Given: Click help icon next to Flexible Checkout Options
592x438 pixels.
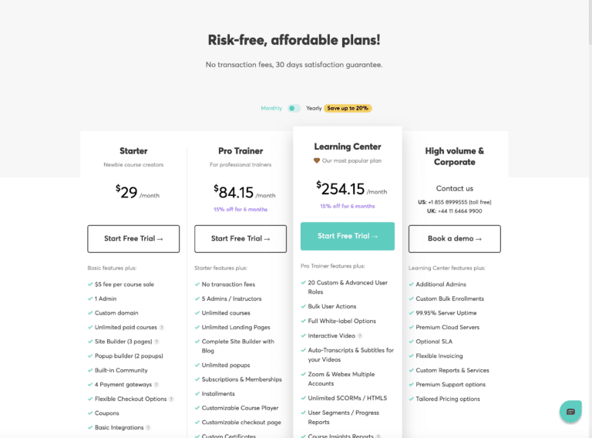Looking at the screenshot, I should 171,399.
